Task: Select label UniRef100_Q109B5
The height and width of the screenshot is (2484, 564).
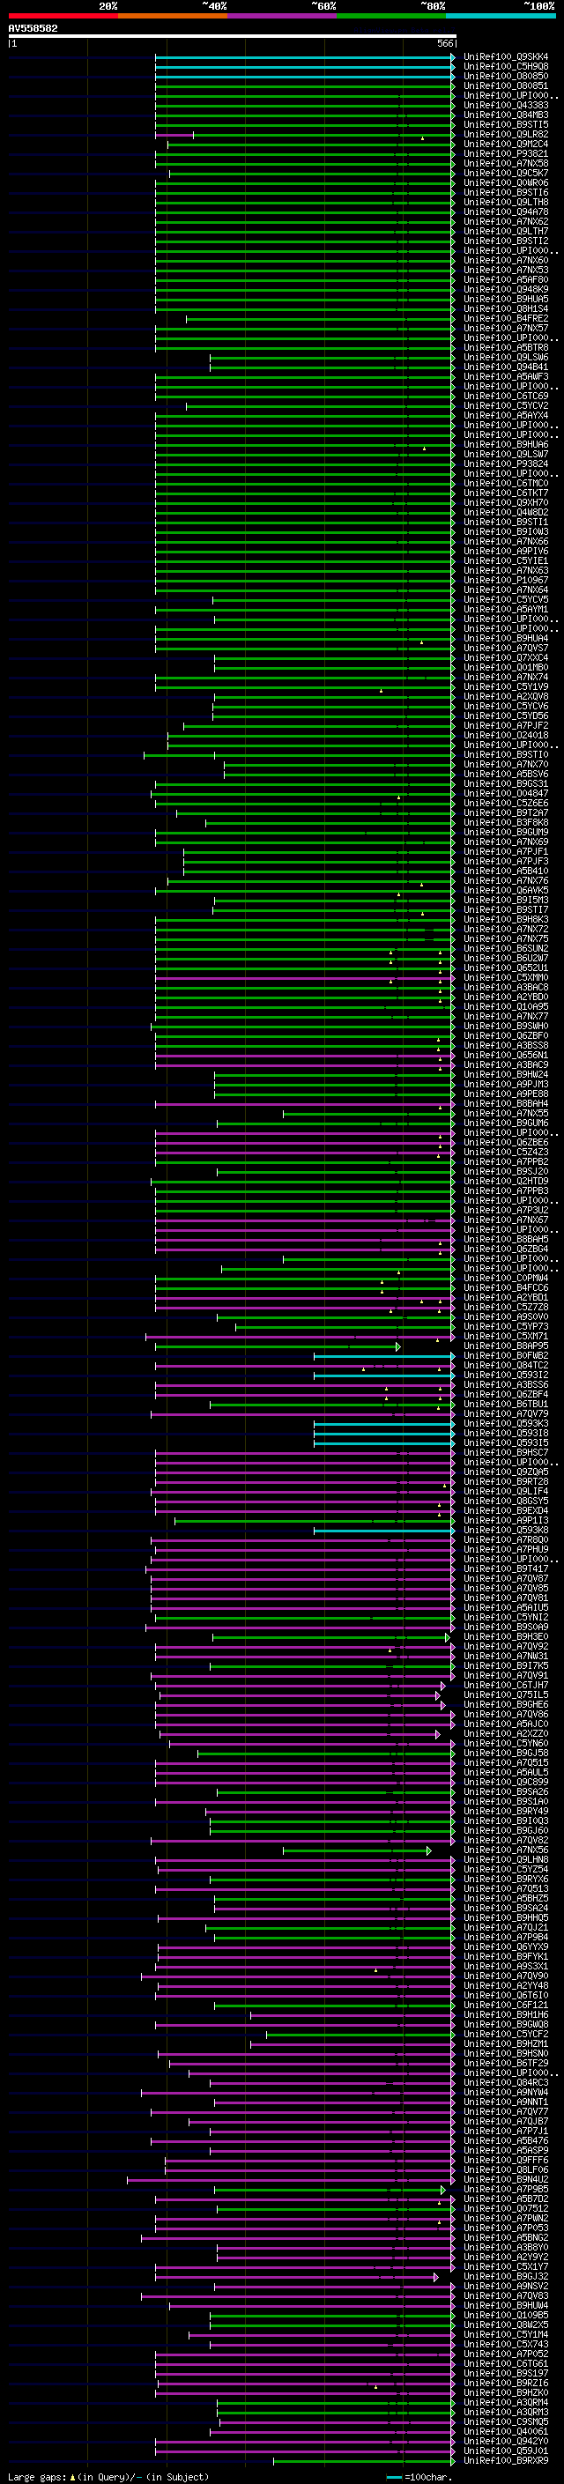Action: click(x=506, y=2315)
